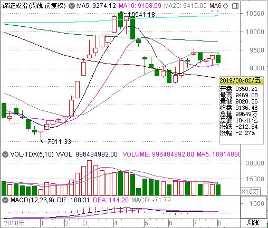The height and width of the screenshot is (228, 268).
Task: Click the 涨幅:-2.27% info row
Action: [237, 133]
